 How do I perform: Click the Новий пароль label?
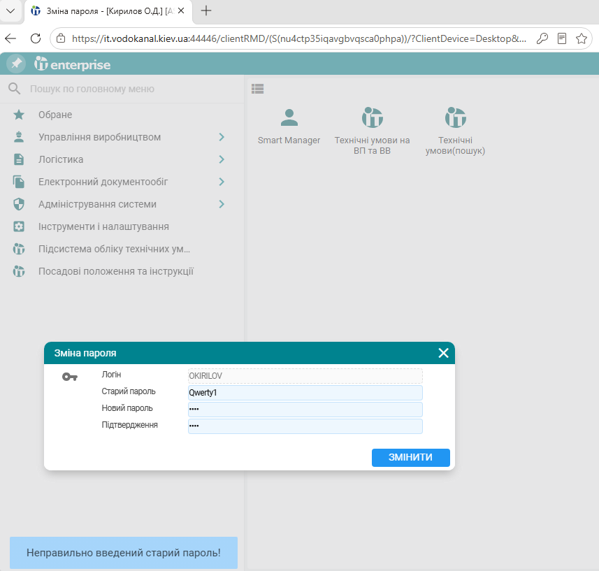pyautogui.click(x=127, y=408)
